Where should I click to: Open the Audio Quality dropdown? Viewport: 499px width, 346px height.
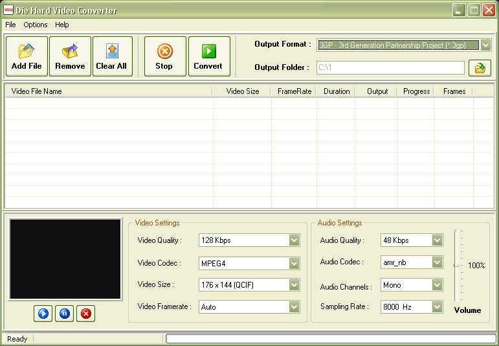(438, 240)
